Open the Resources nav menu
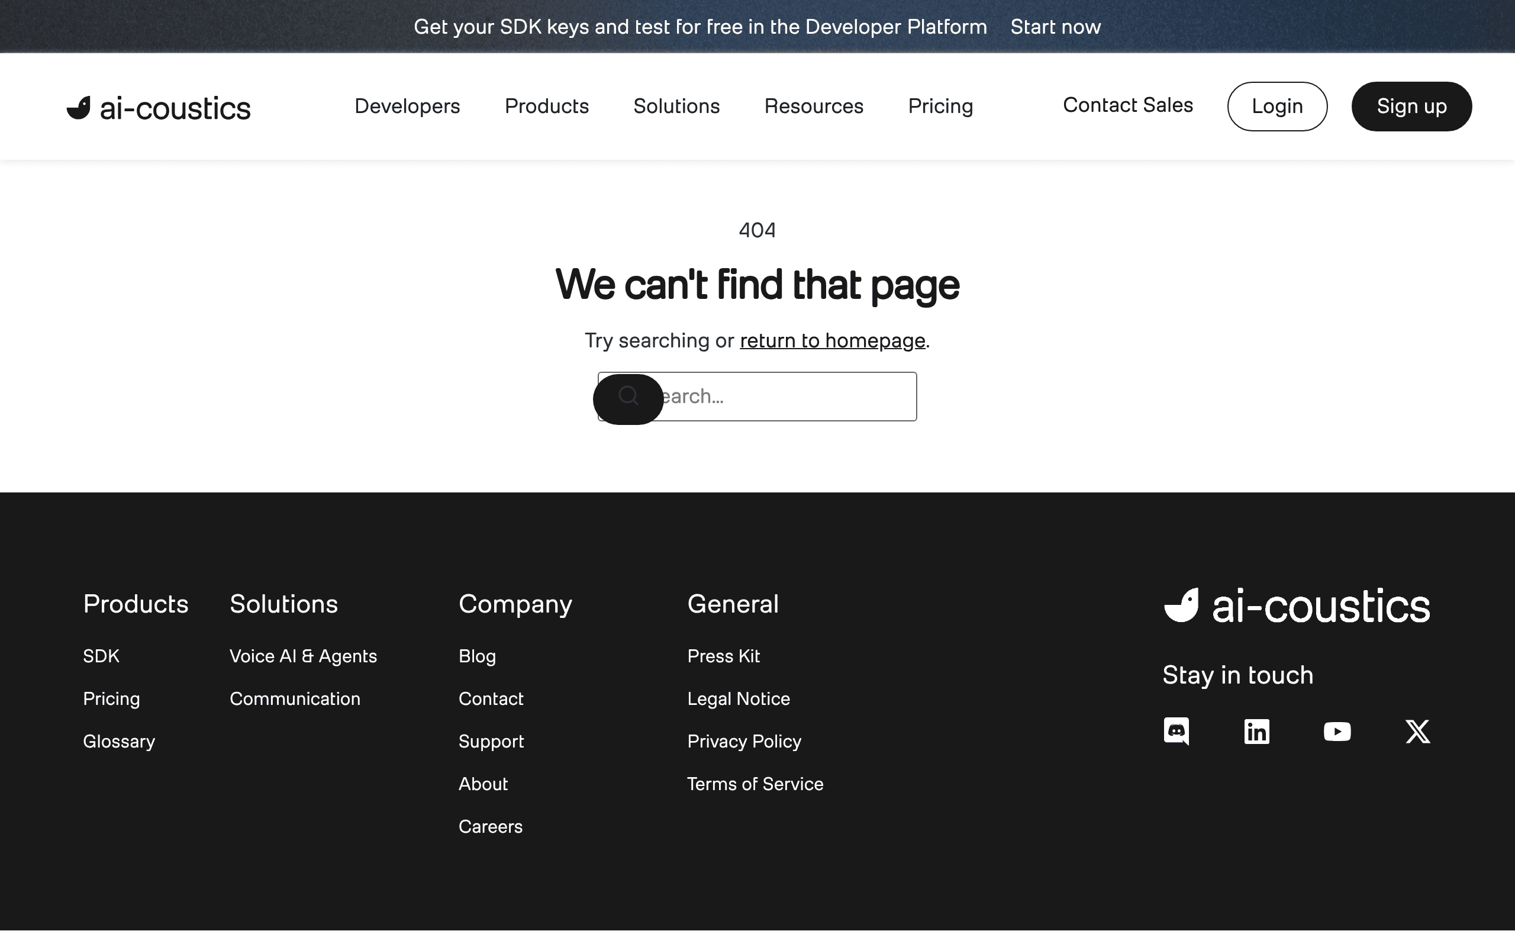The width and height of the screenshot is (1515, 947). coord(814,107)
